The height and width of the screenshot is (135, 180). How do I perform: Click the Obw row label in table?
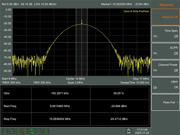[6, 93]
